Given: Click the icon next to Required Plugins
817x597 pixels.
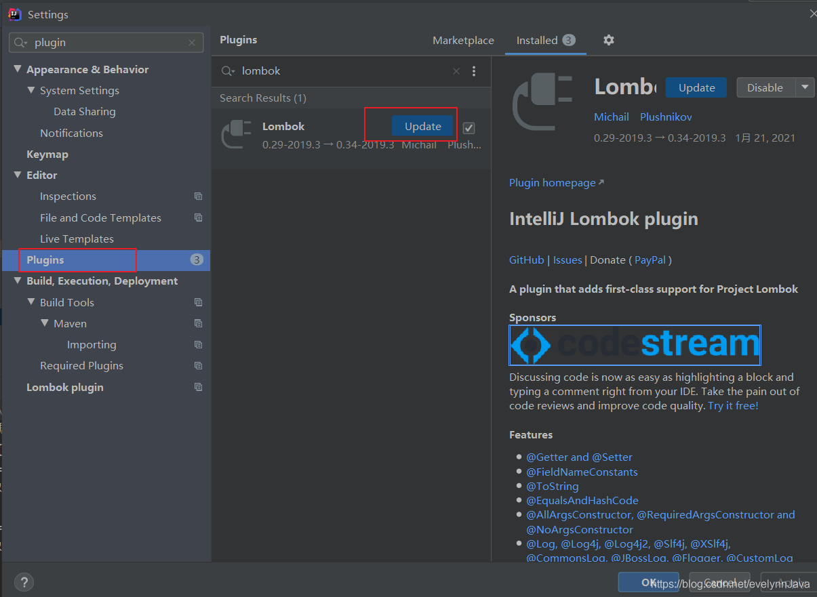Looking at the screenshot, I should click(198, 365).
